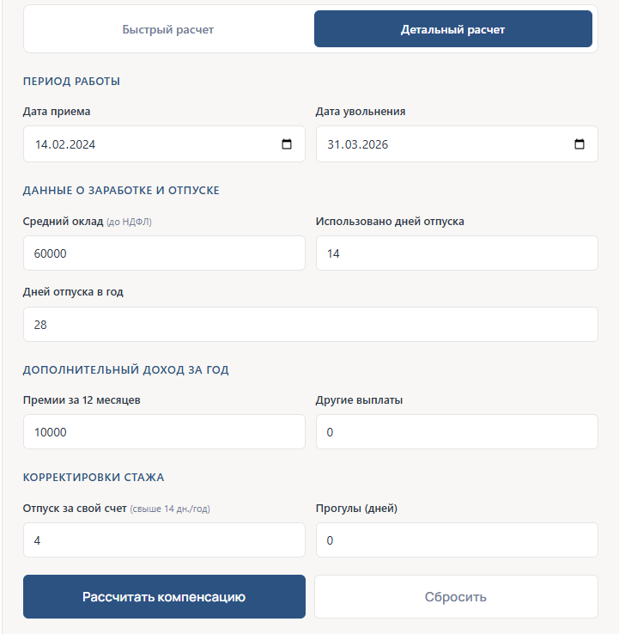Click the Сбросить button

[x=456, y=597]
